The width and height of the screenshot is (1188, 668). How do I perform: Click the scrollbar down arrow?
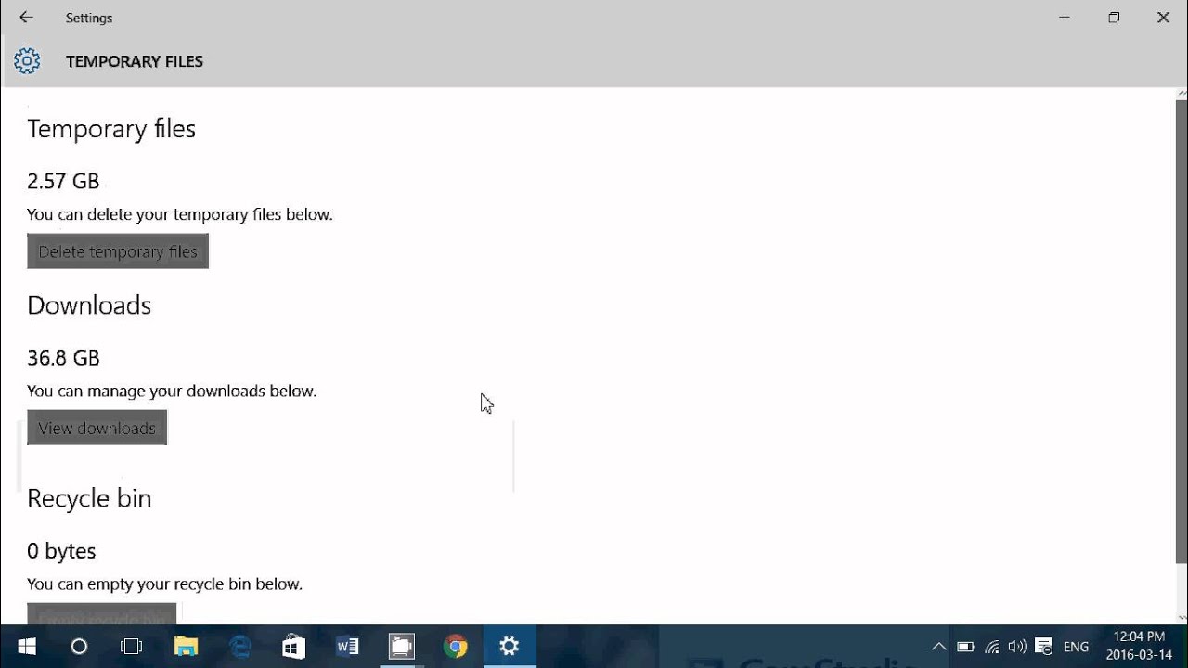click(1182, 617)
